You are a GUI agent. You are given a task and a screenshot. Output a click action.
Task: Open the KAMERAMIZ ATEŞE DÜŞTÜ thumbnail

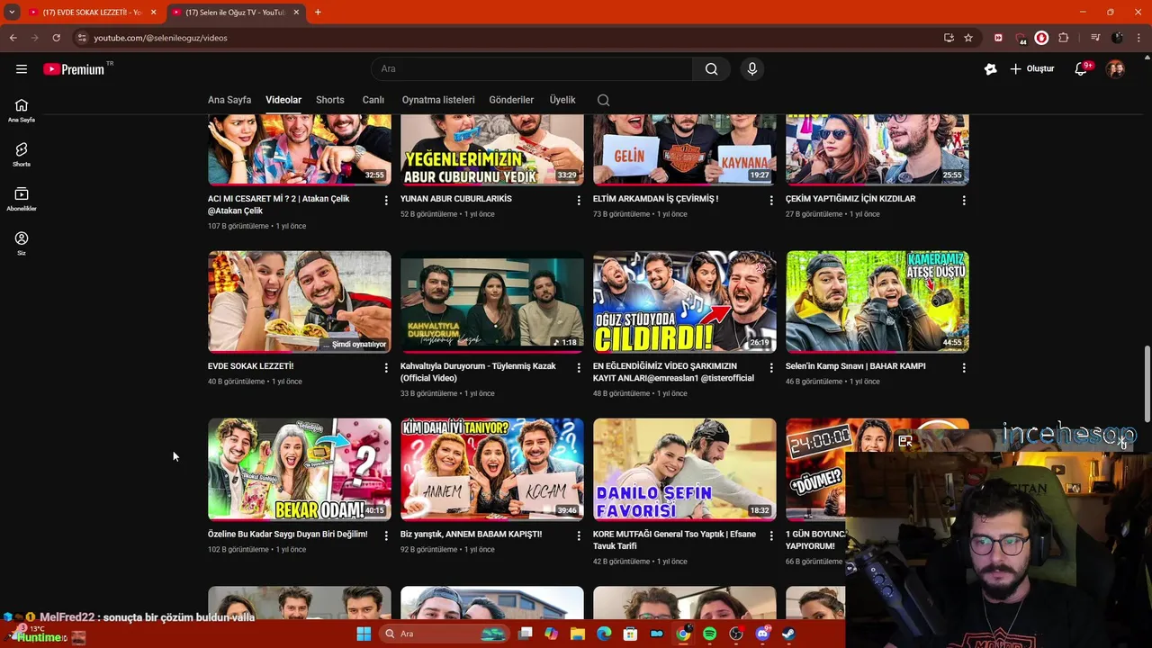pyautogui.click(x=877, y=301)
